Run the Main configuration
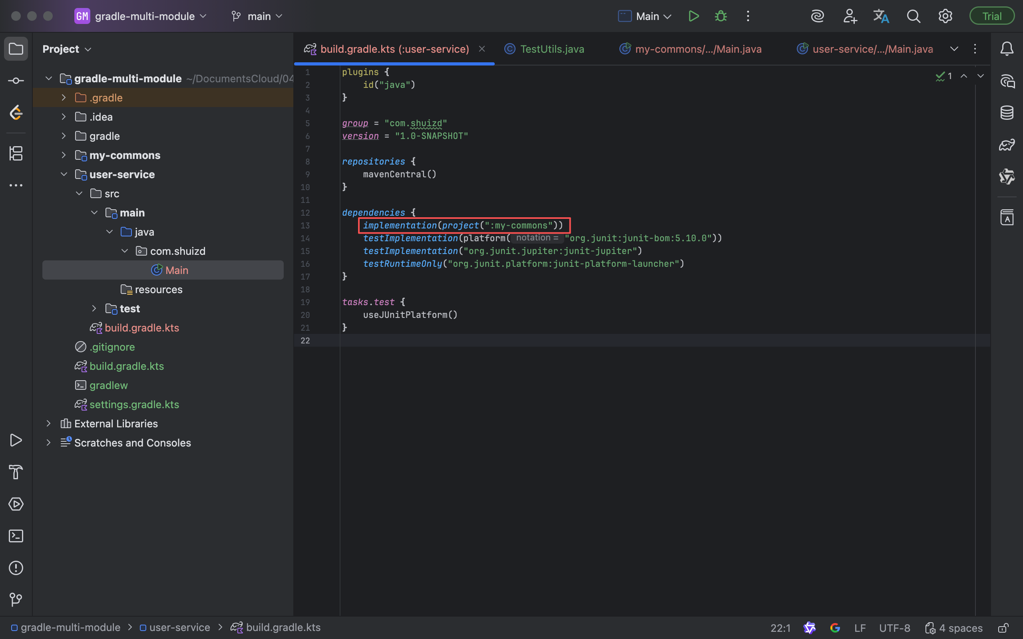The height and width of the screenshot is (639, 1023). [693, 16]
